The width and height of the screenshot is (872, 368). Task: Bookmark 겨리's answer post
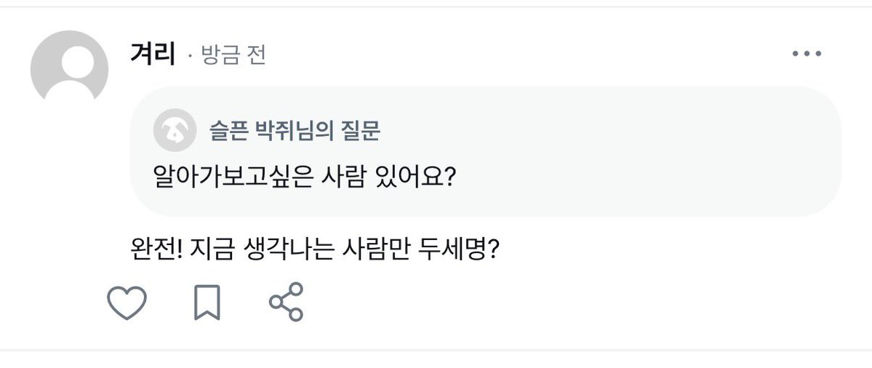click(x=207, y=303)
